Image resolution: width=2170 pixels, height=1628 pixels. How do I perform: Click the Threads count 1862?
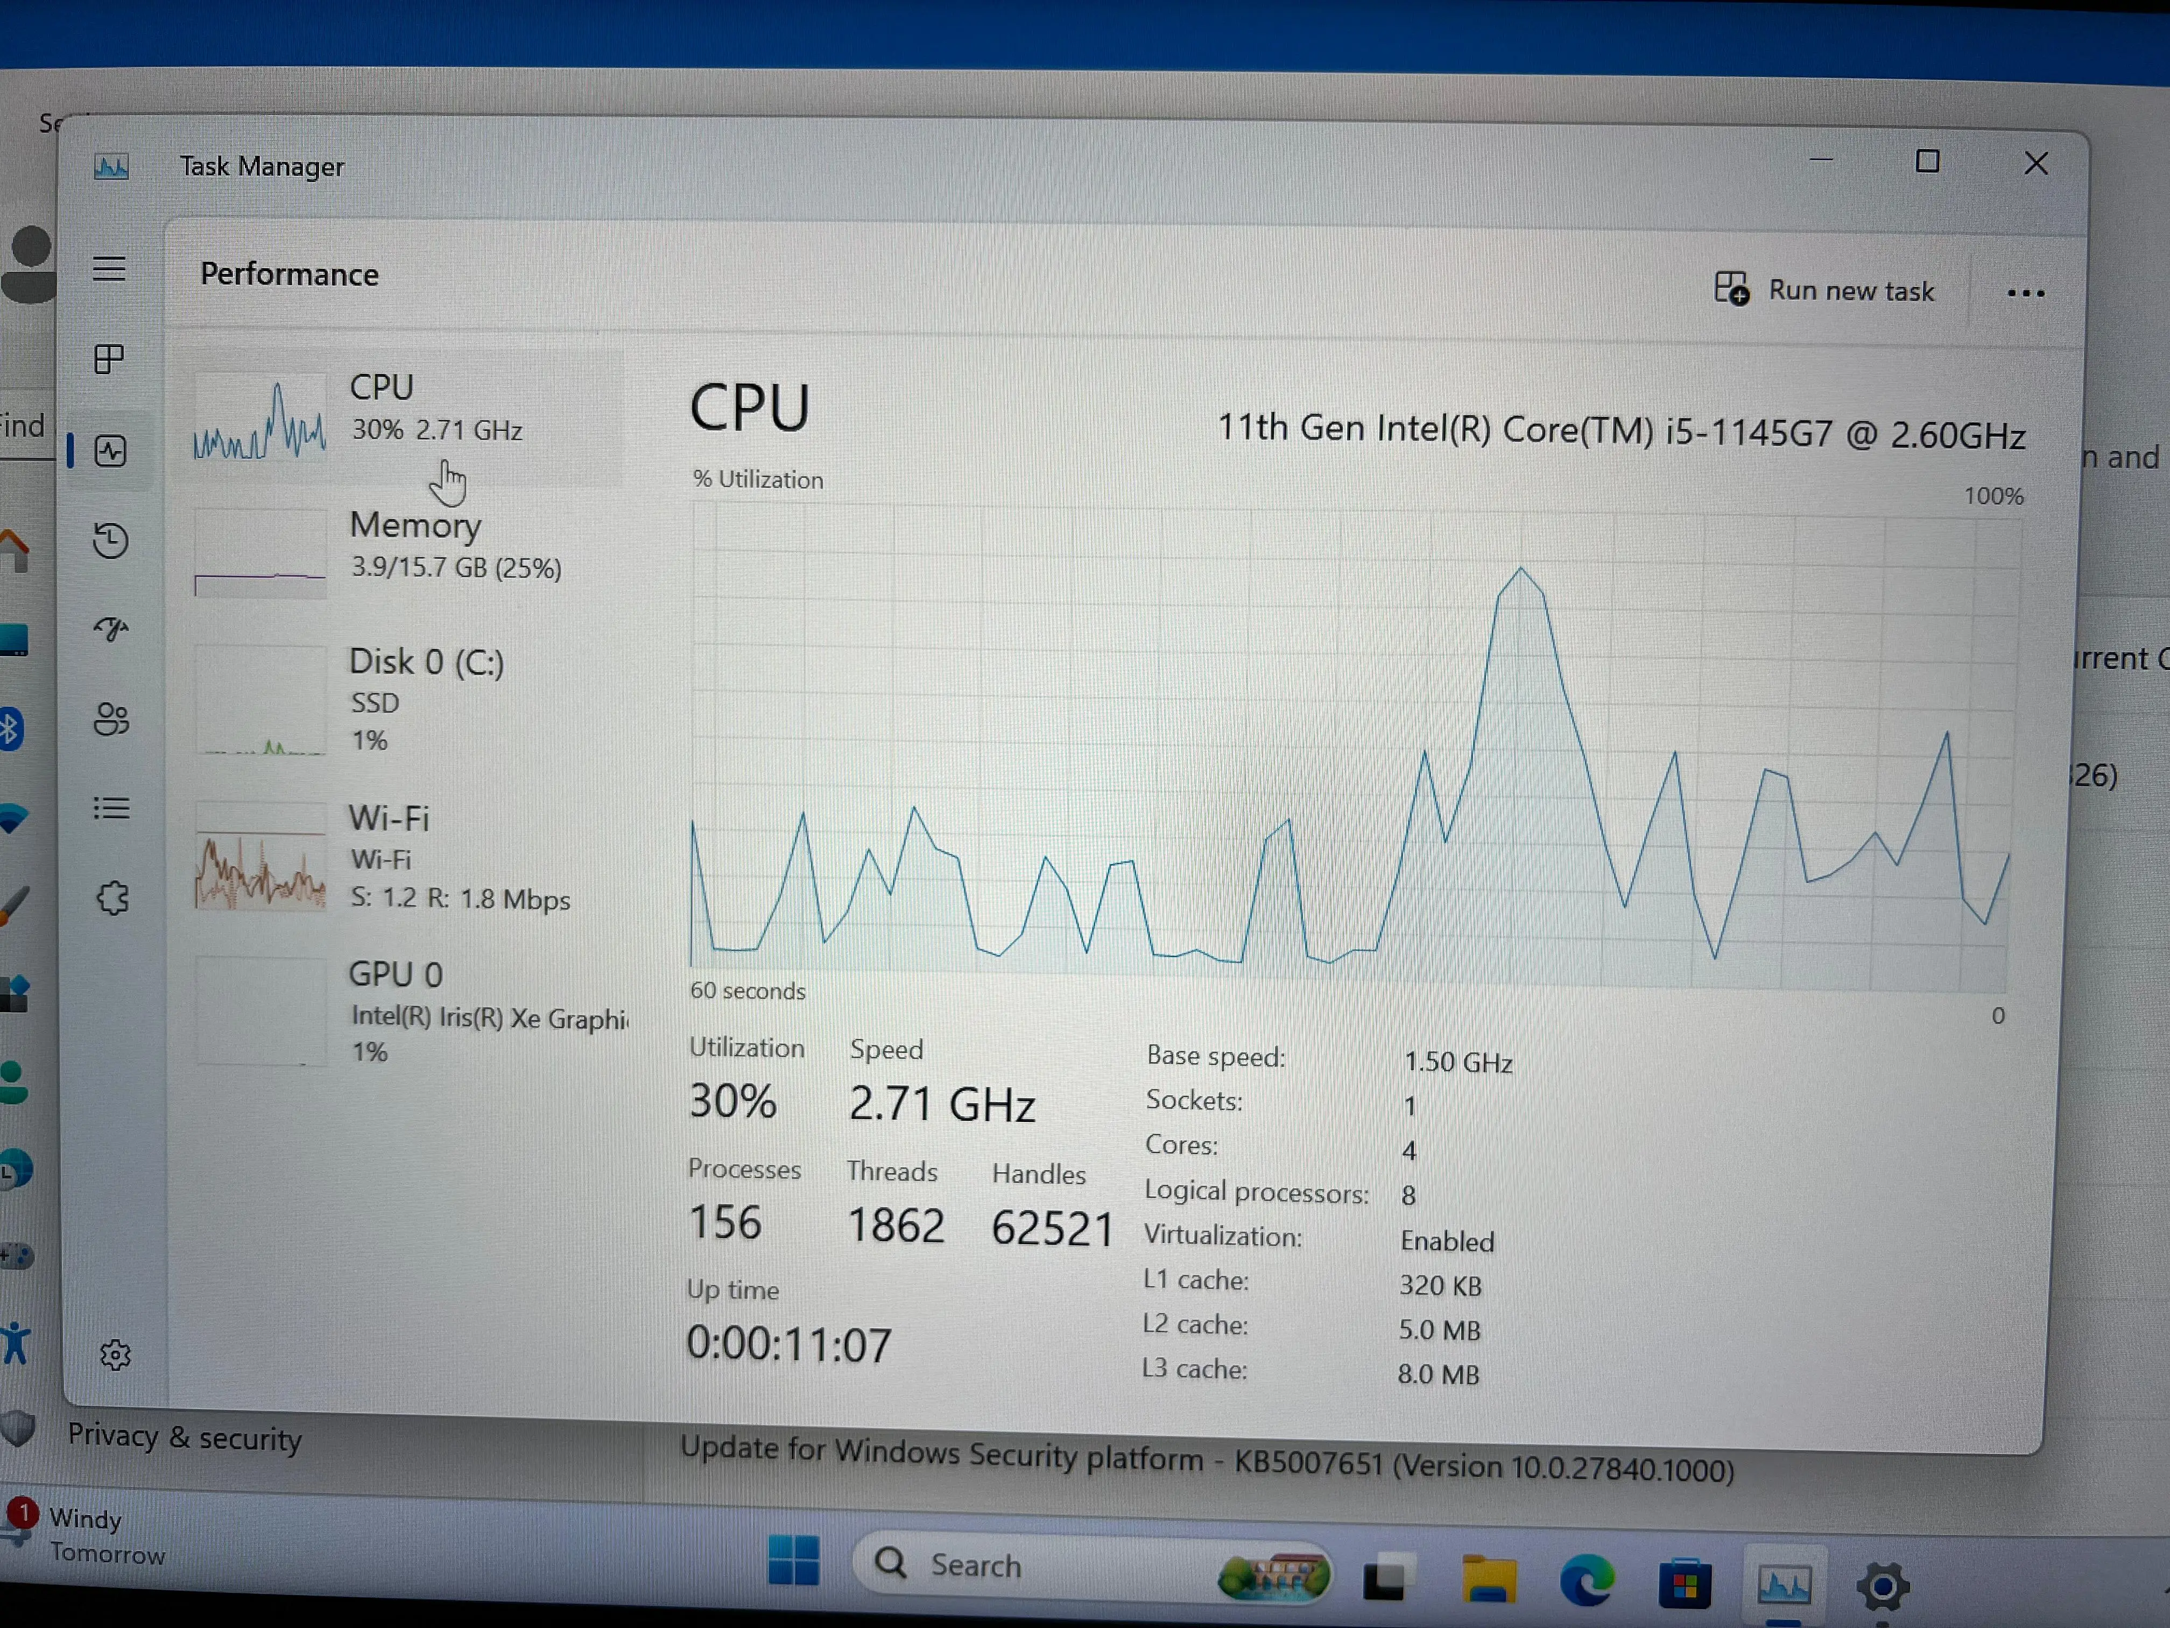click(896, 1226)
